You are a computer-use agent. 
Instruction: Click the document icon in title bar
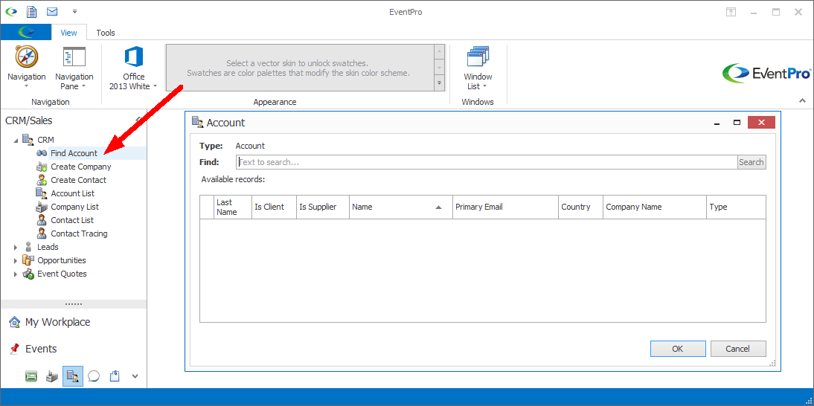[32, 12]
